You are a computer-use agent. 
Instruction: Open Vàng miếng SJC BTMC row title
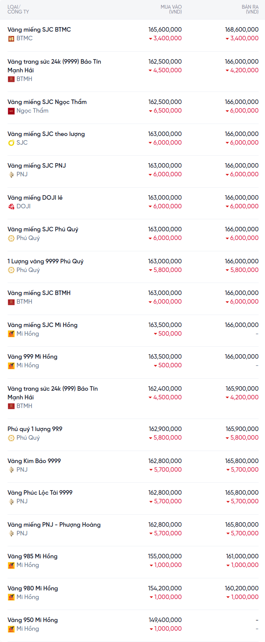(39, 29)
